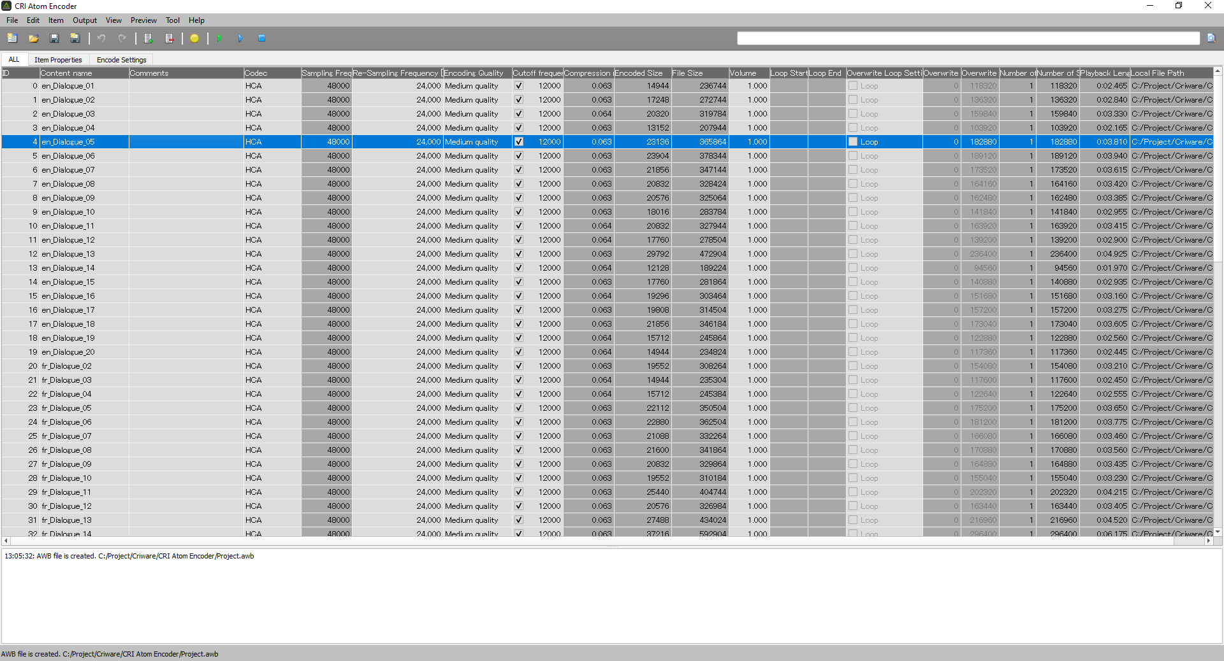Image resolution: width=1224 pixels, height=661 pixels.
Task: Click the vertical scrollbar up arrow
Action: click(x=1218, y=71)
